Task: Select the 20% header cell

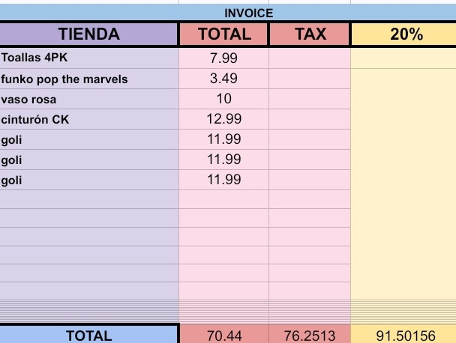Action: click(406, 34)
